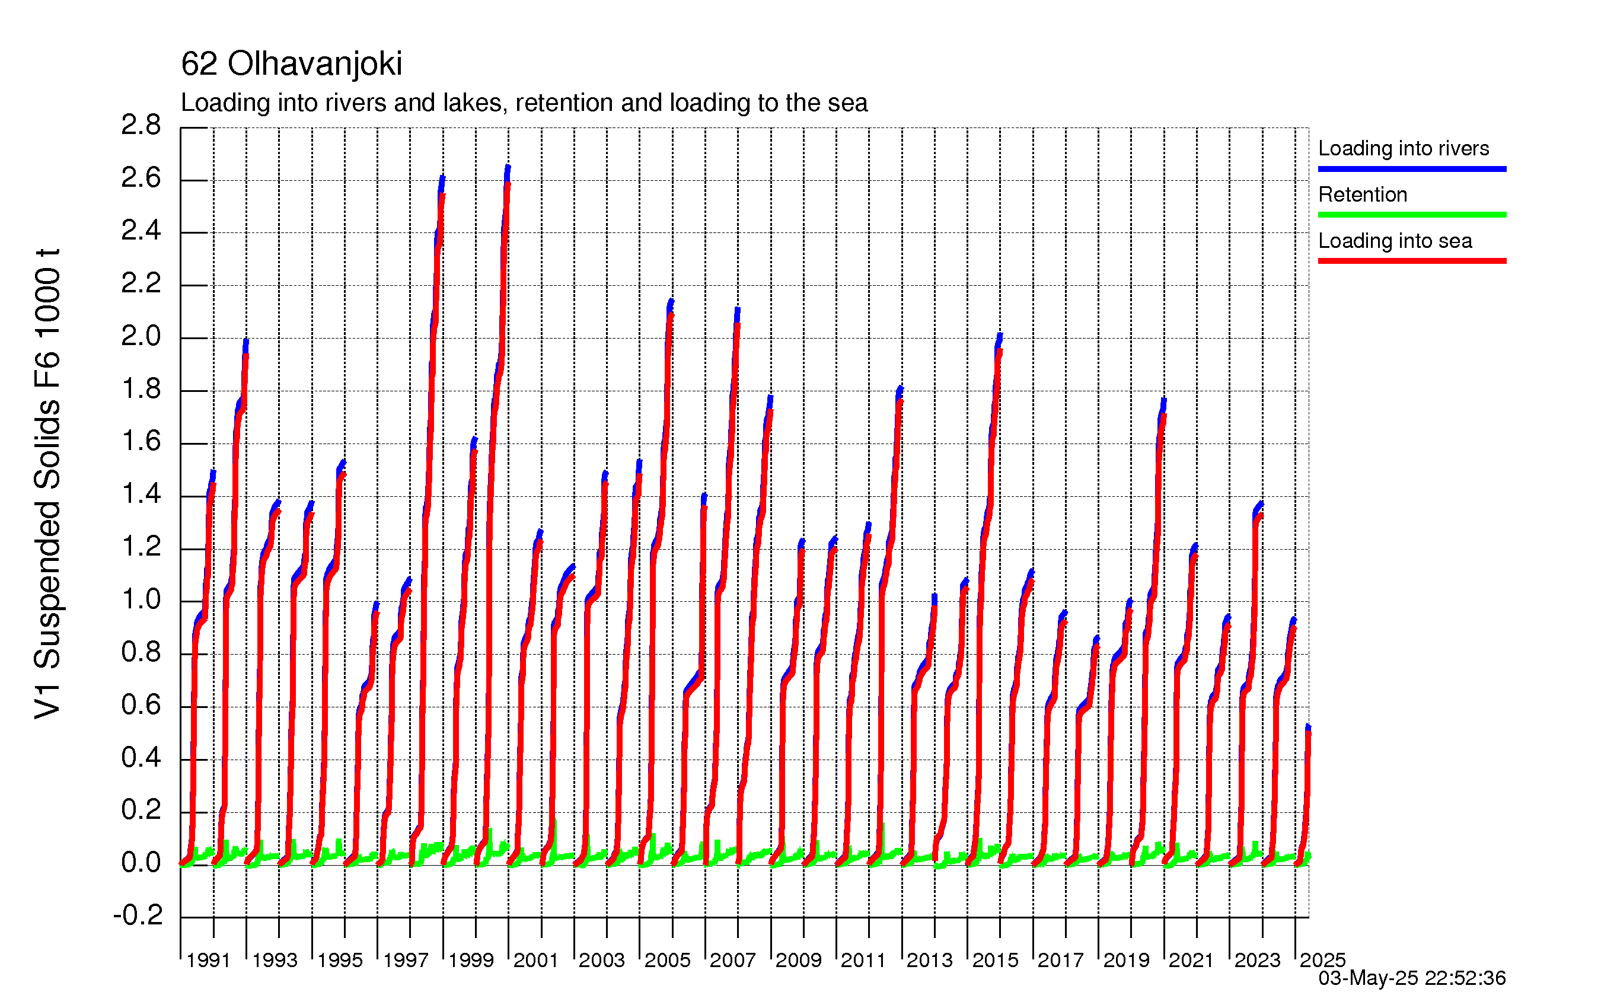
Task: Click the green legend line swatch
Action: tap(1412, 215)
